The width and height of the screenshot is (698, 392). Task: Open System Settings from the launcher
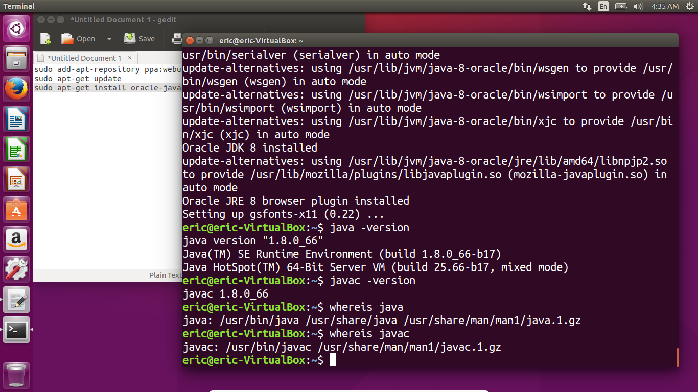pyautogui.click(x=16, y=269)
